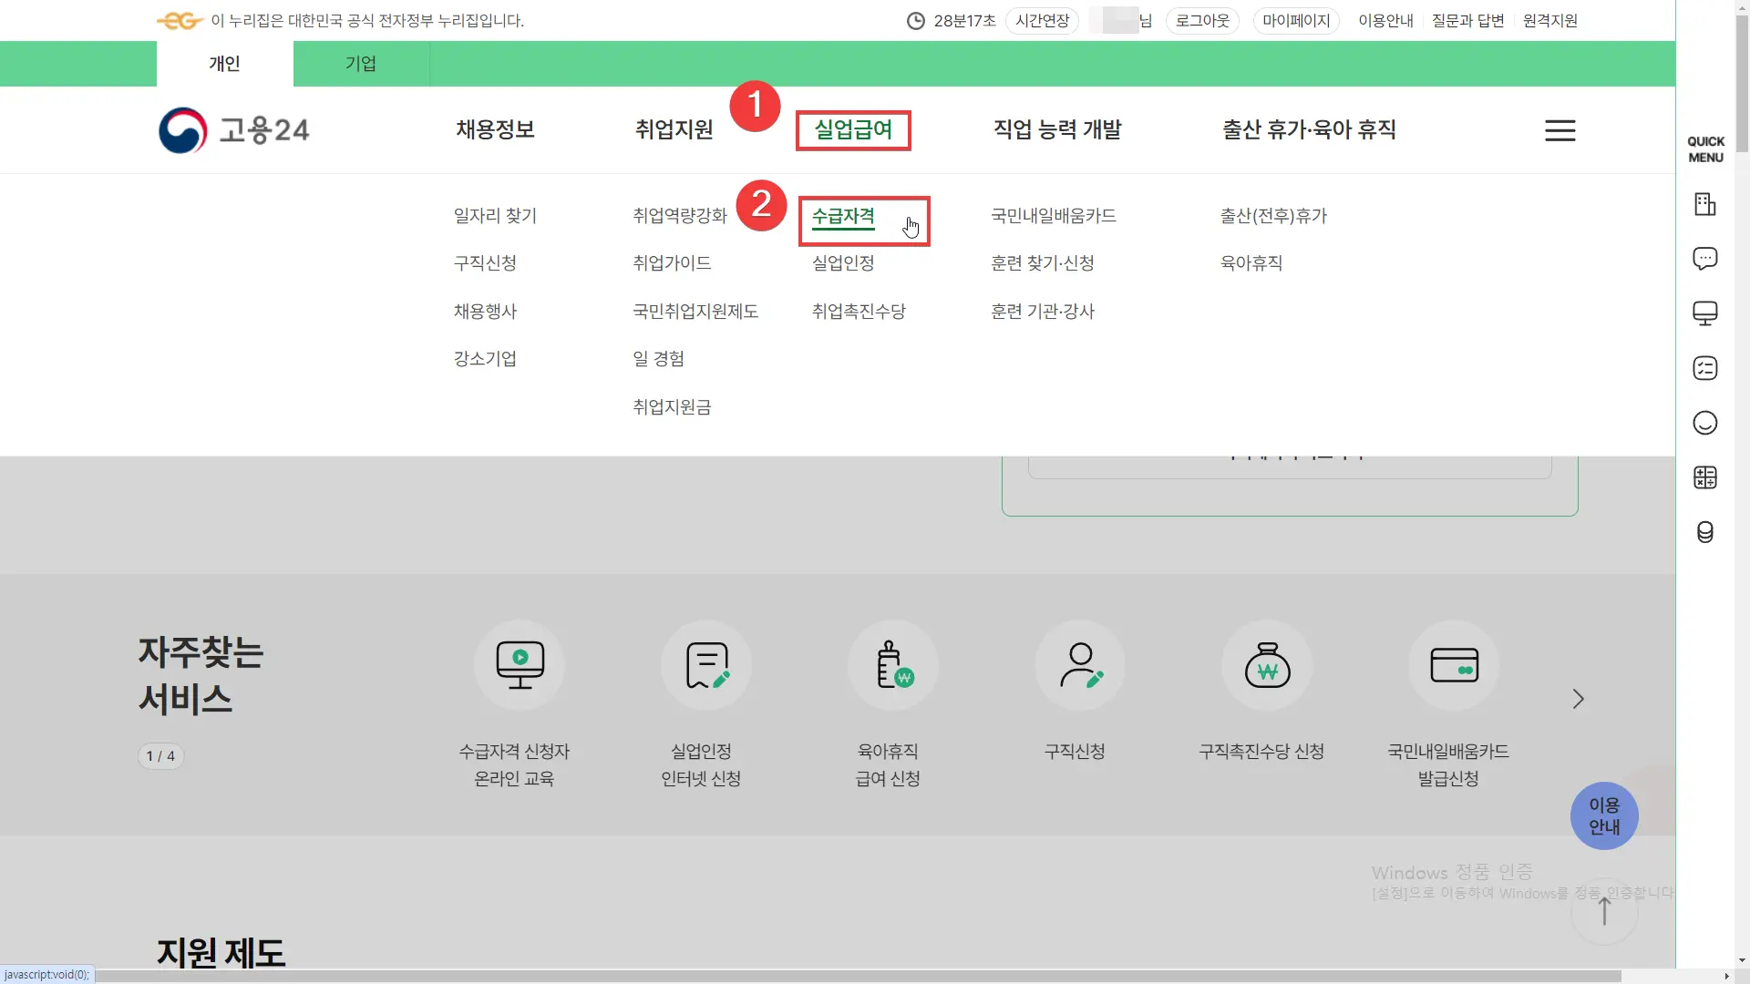Select 취업역량강화 submenu item
This screenshot has height=984, width=1750.
[680, 216]
